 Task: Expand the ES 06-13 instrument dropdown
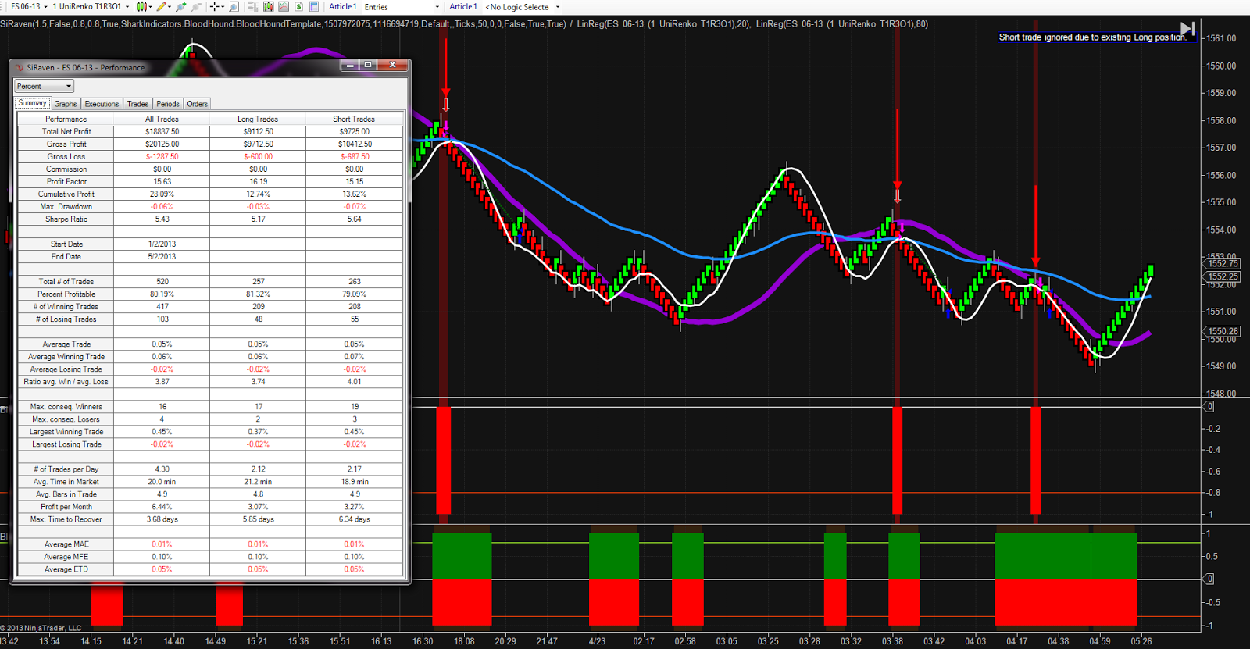pos(29,6)
